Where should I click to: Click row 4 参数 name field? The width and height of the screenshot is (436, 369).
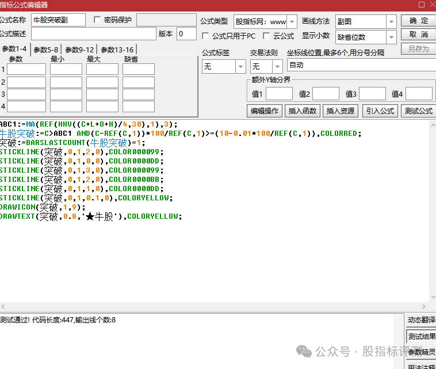pyautogui.click(x=26, y=106)
